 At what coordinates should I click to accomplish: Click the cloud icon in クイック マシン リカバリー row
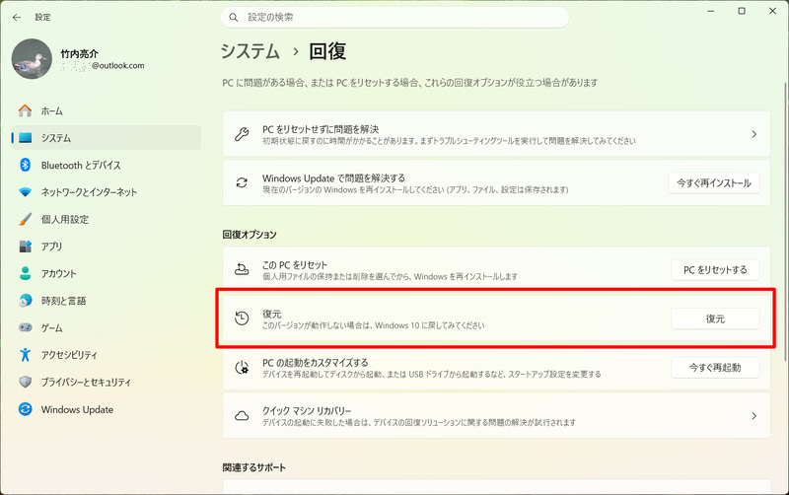(242, 416)
